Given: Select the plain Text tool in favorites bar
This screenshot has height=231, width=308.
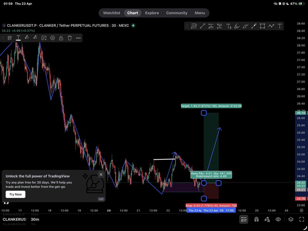Looking at the screenshot, I should point(280,26).
